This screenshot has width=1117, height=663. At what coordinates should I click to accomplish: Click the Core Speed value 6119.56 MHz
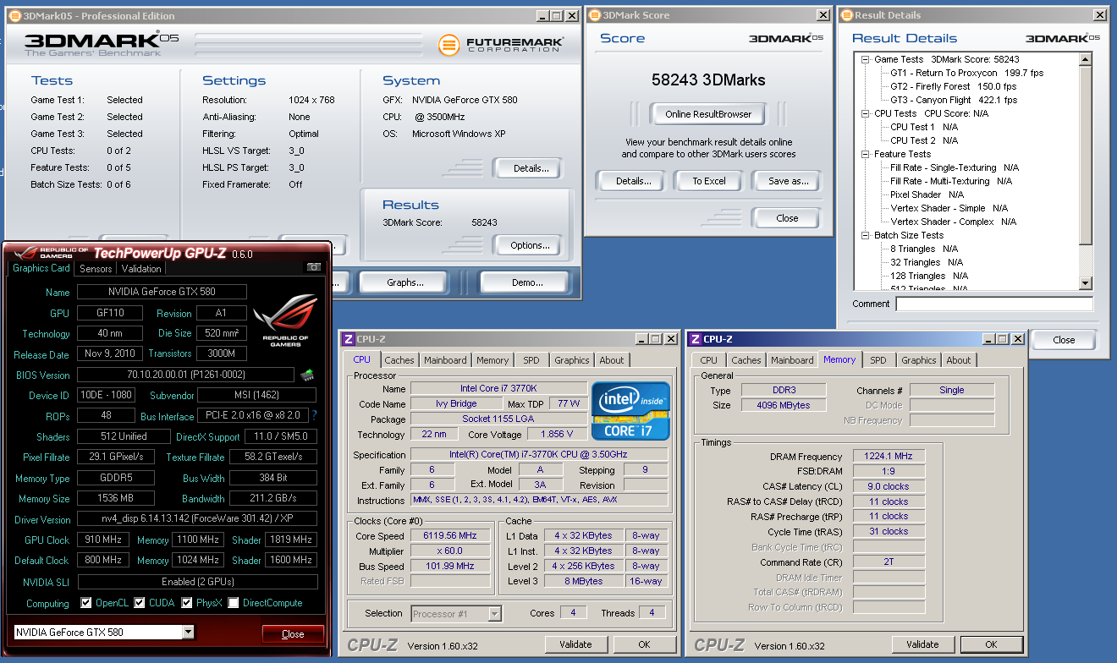(450, 535)
